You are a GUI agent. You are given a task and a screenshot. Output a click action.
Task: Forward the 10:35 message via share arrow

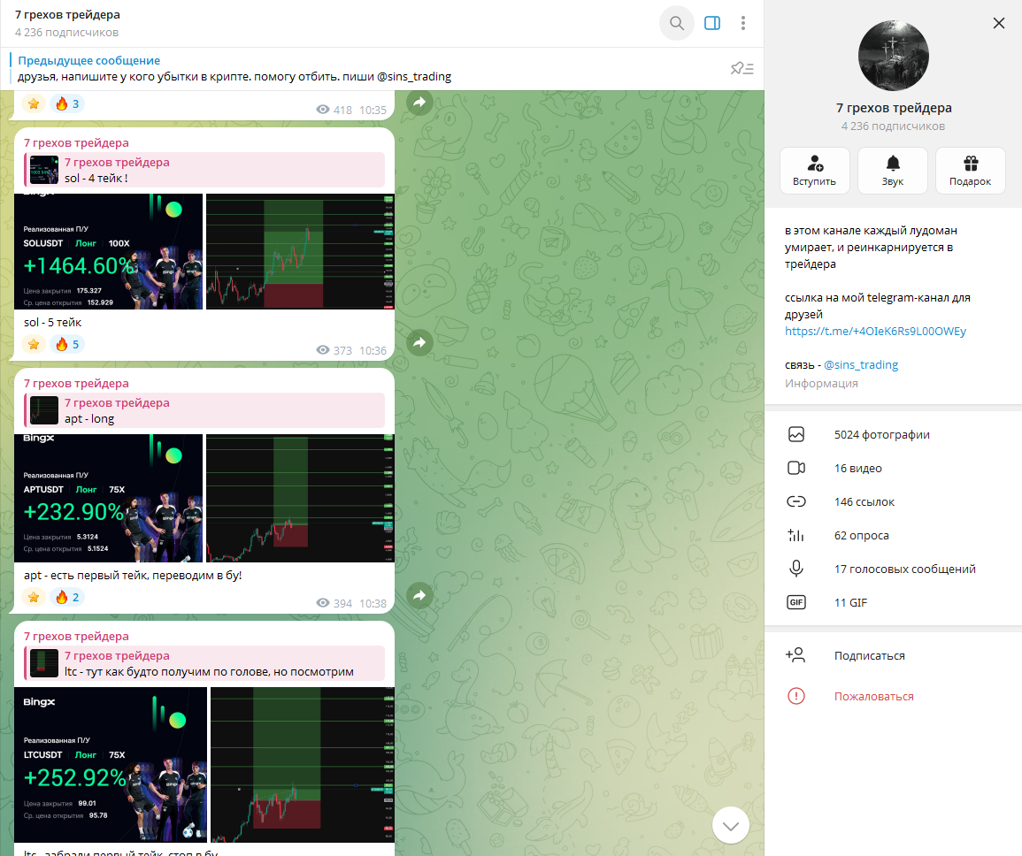pos(419,102)
